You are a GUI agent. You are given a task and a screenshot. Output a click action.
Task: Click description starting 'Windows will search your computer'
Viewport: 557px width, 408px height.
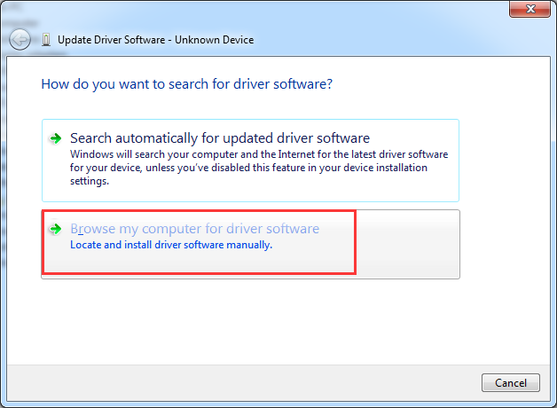(x=257, y=154)
